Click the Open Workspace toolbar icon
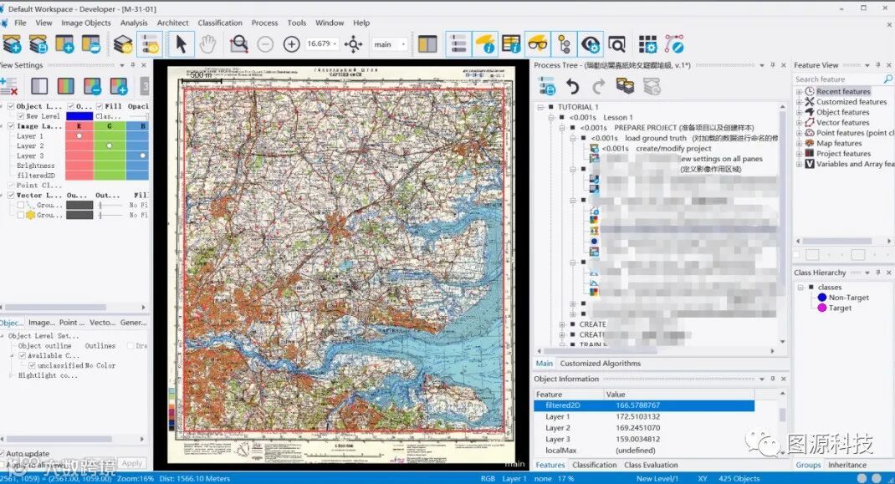This screenshot has height=484, width=895. 91,44
